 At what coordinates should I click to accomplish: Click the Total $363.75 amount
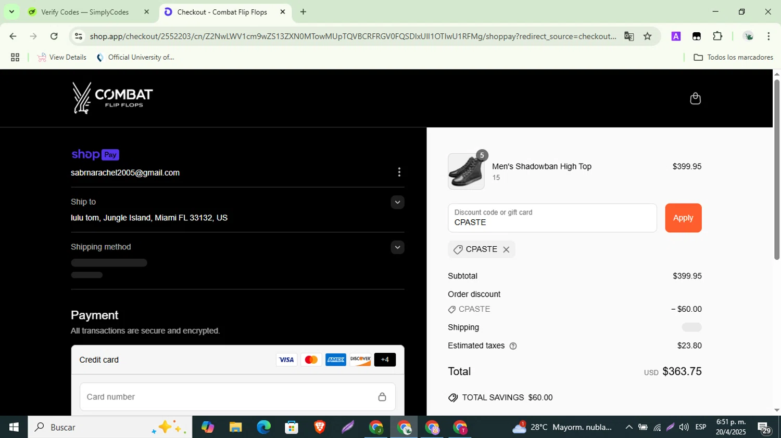tap(682, 371)
